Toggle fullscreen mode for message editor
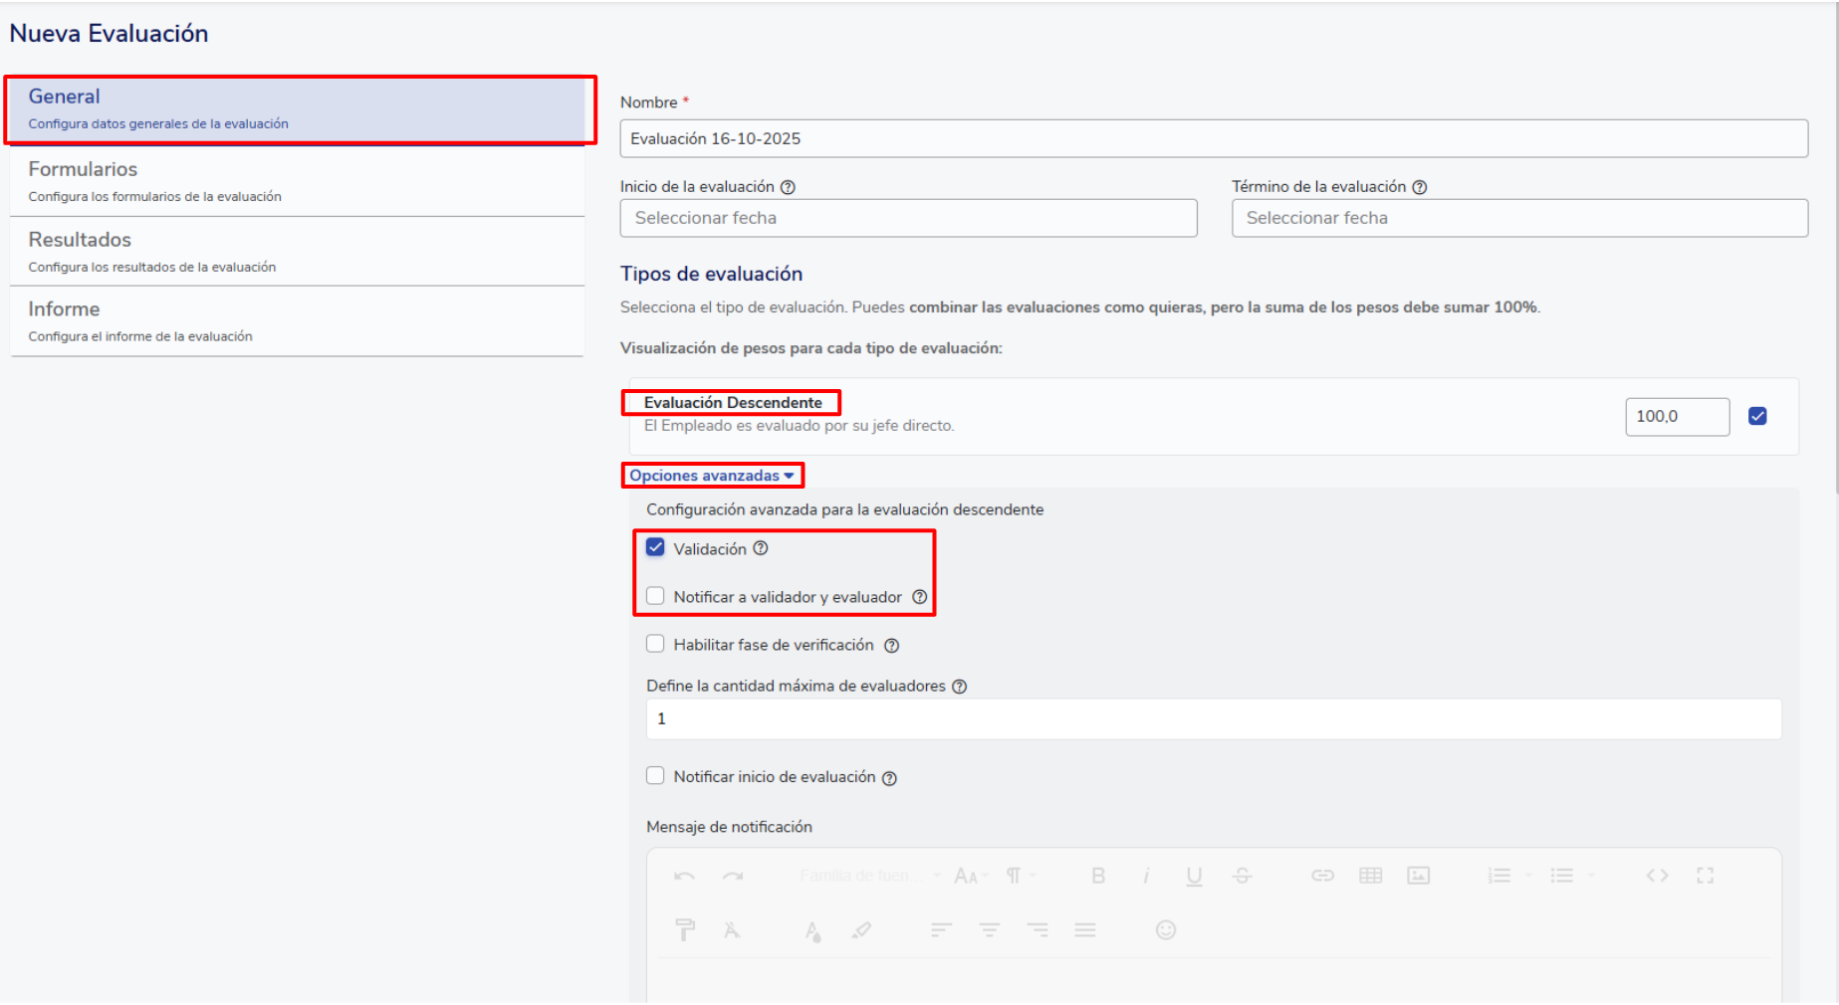 tap(1705, 876)
